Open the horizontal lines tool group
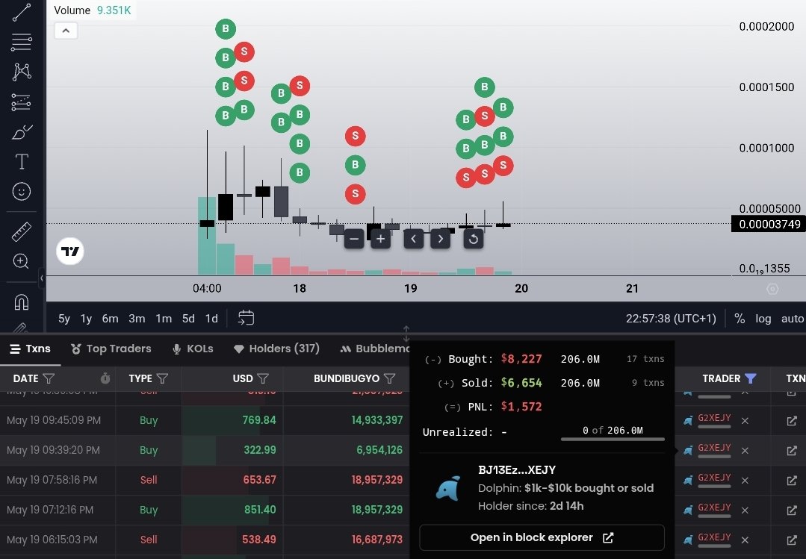 pyautogui.click(x=21, y=42)
